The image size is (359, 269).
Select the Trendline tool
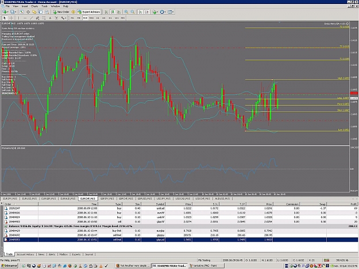coord(31,18)
